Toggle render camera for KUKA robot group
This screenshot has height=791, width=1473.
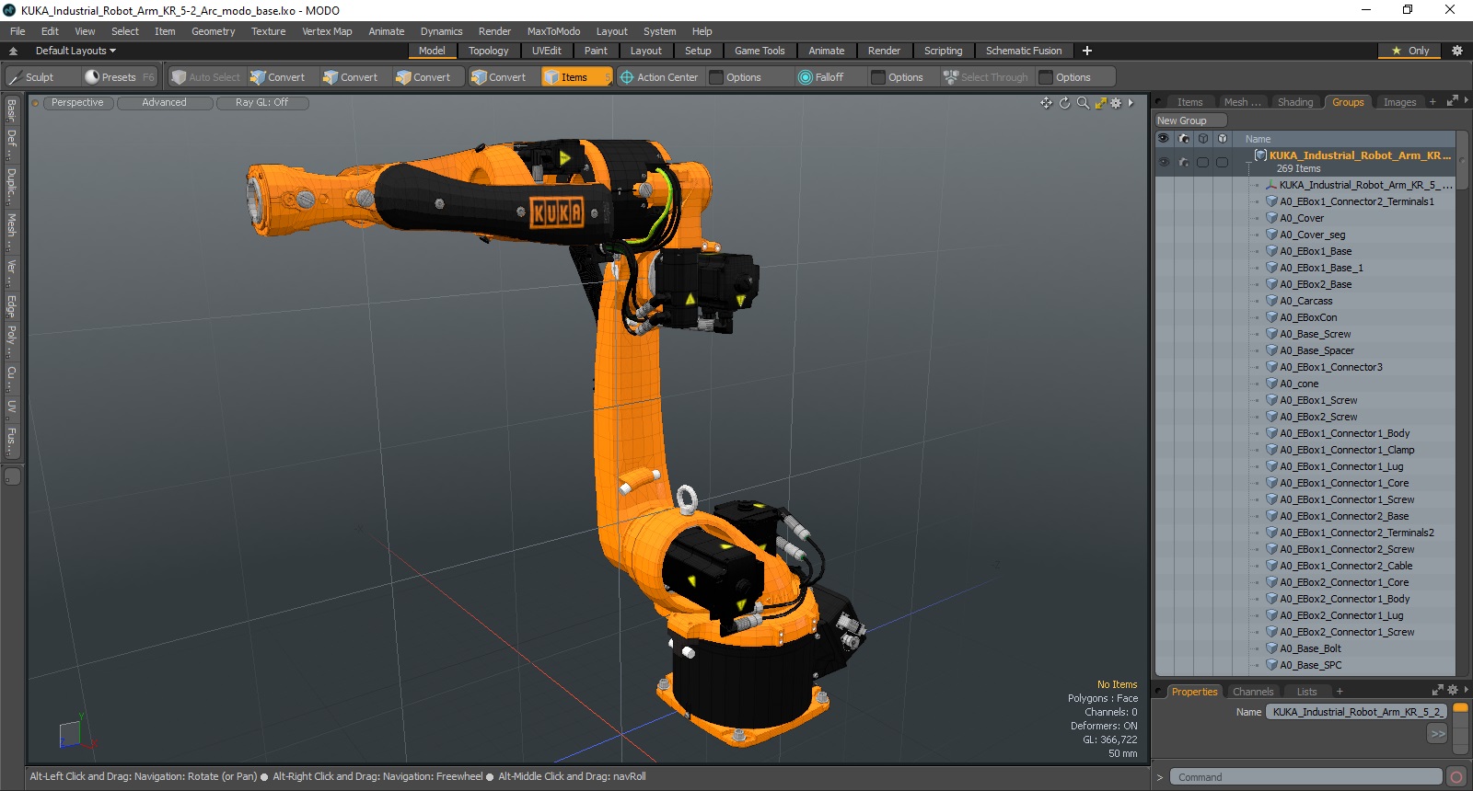tap(1183, 162)
